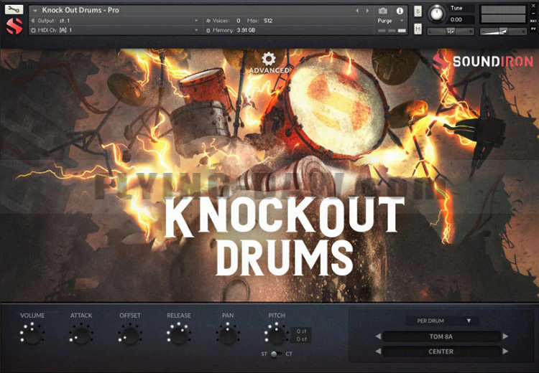Click the MIDI channel icon
The height and width of the screenshot is (373, 539).
33,30
